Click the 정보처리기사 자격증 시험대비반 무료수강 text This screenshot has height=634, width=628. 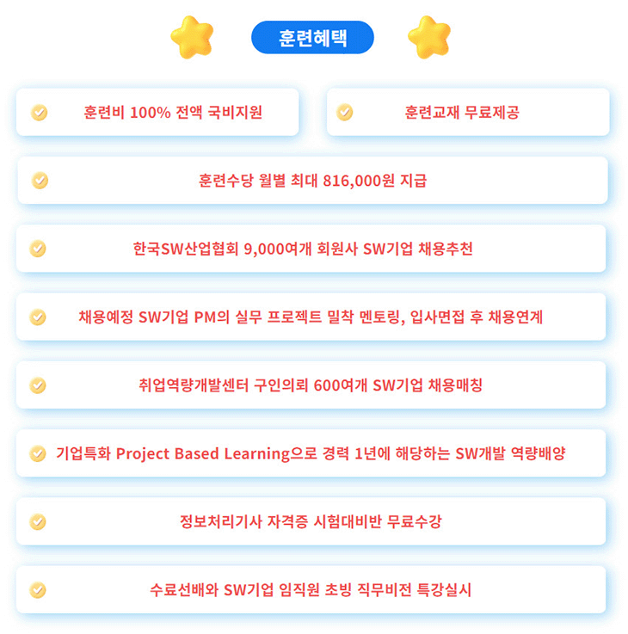pyautogui.click(x=311, y=521)
